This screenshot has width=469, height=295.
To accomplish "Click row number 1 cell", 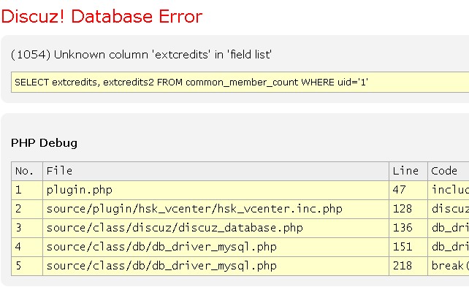I will tap(27, 190).
